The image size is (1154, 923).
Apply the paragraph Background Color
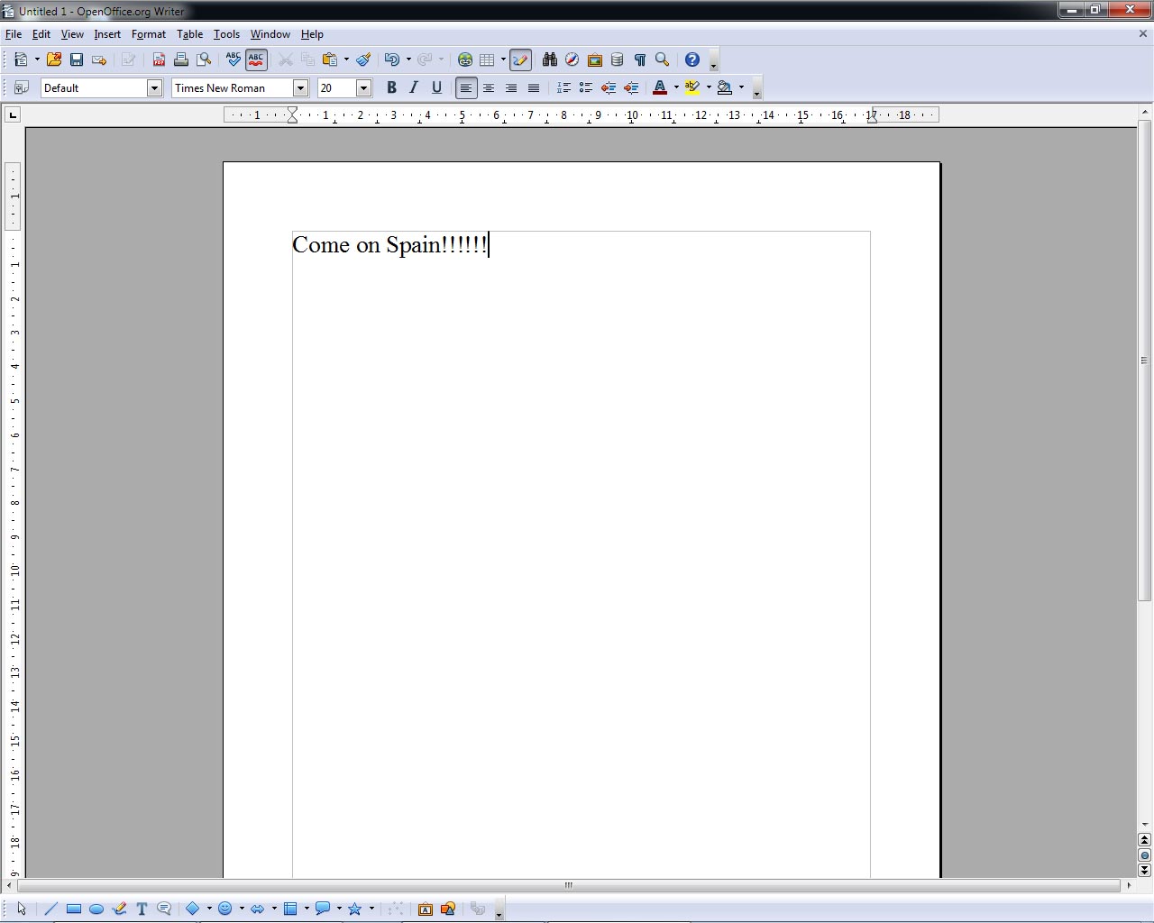click(725, 87)
